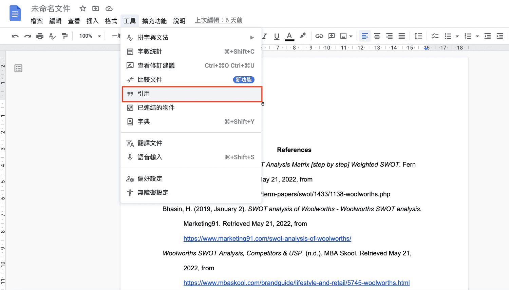Select 比較文件 menu item
Screen dimensions: 509x290
[x=191, y=80]
